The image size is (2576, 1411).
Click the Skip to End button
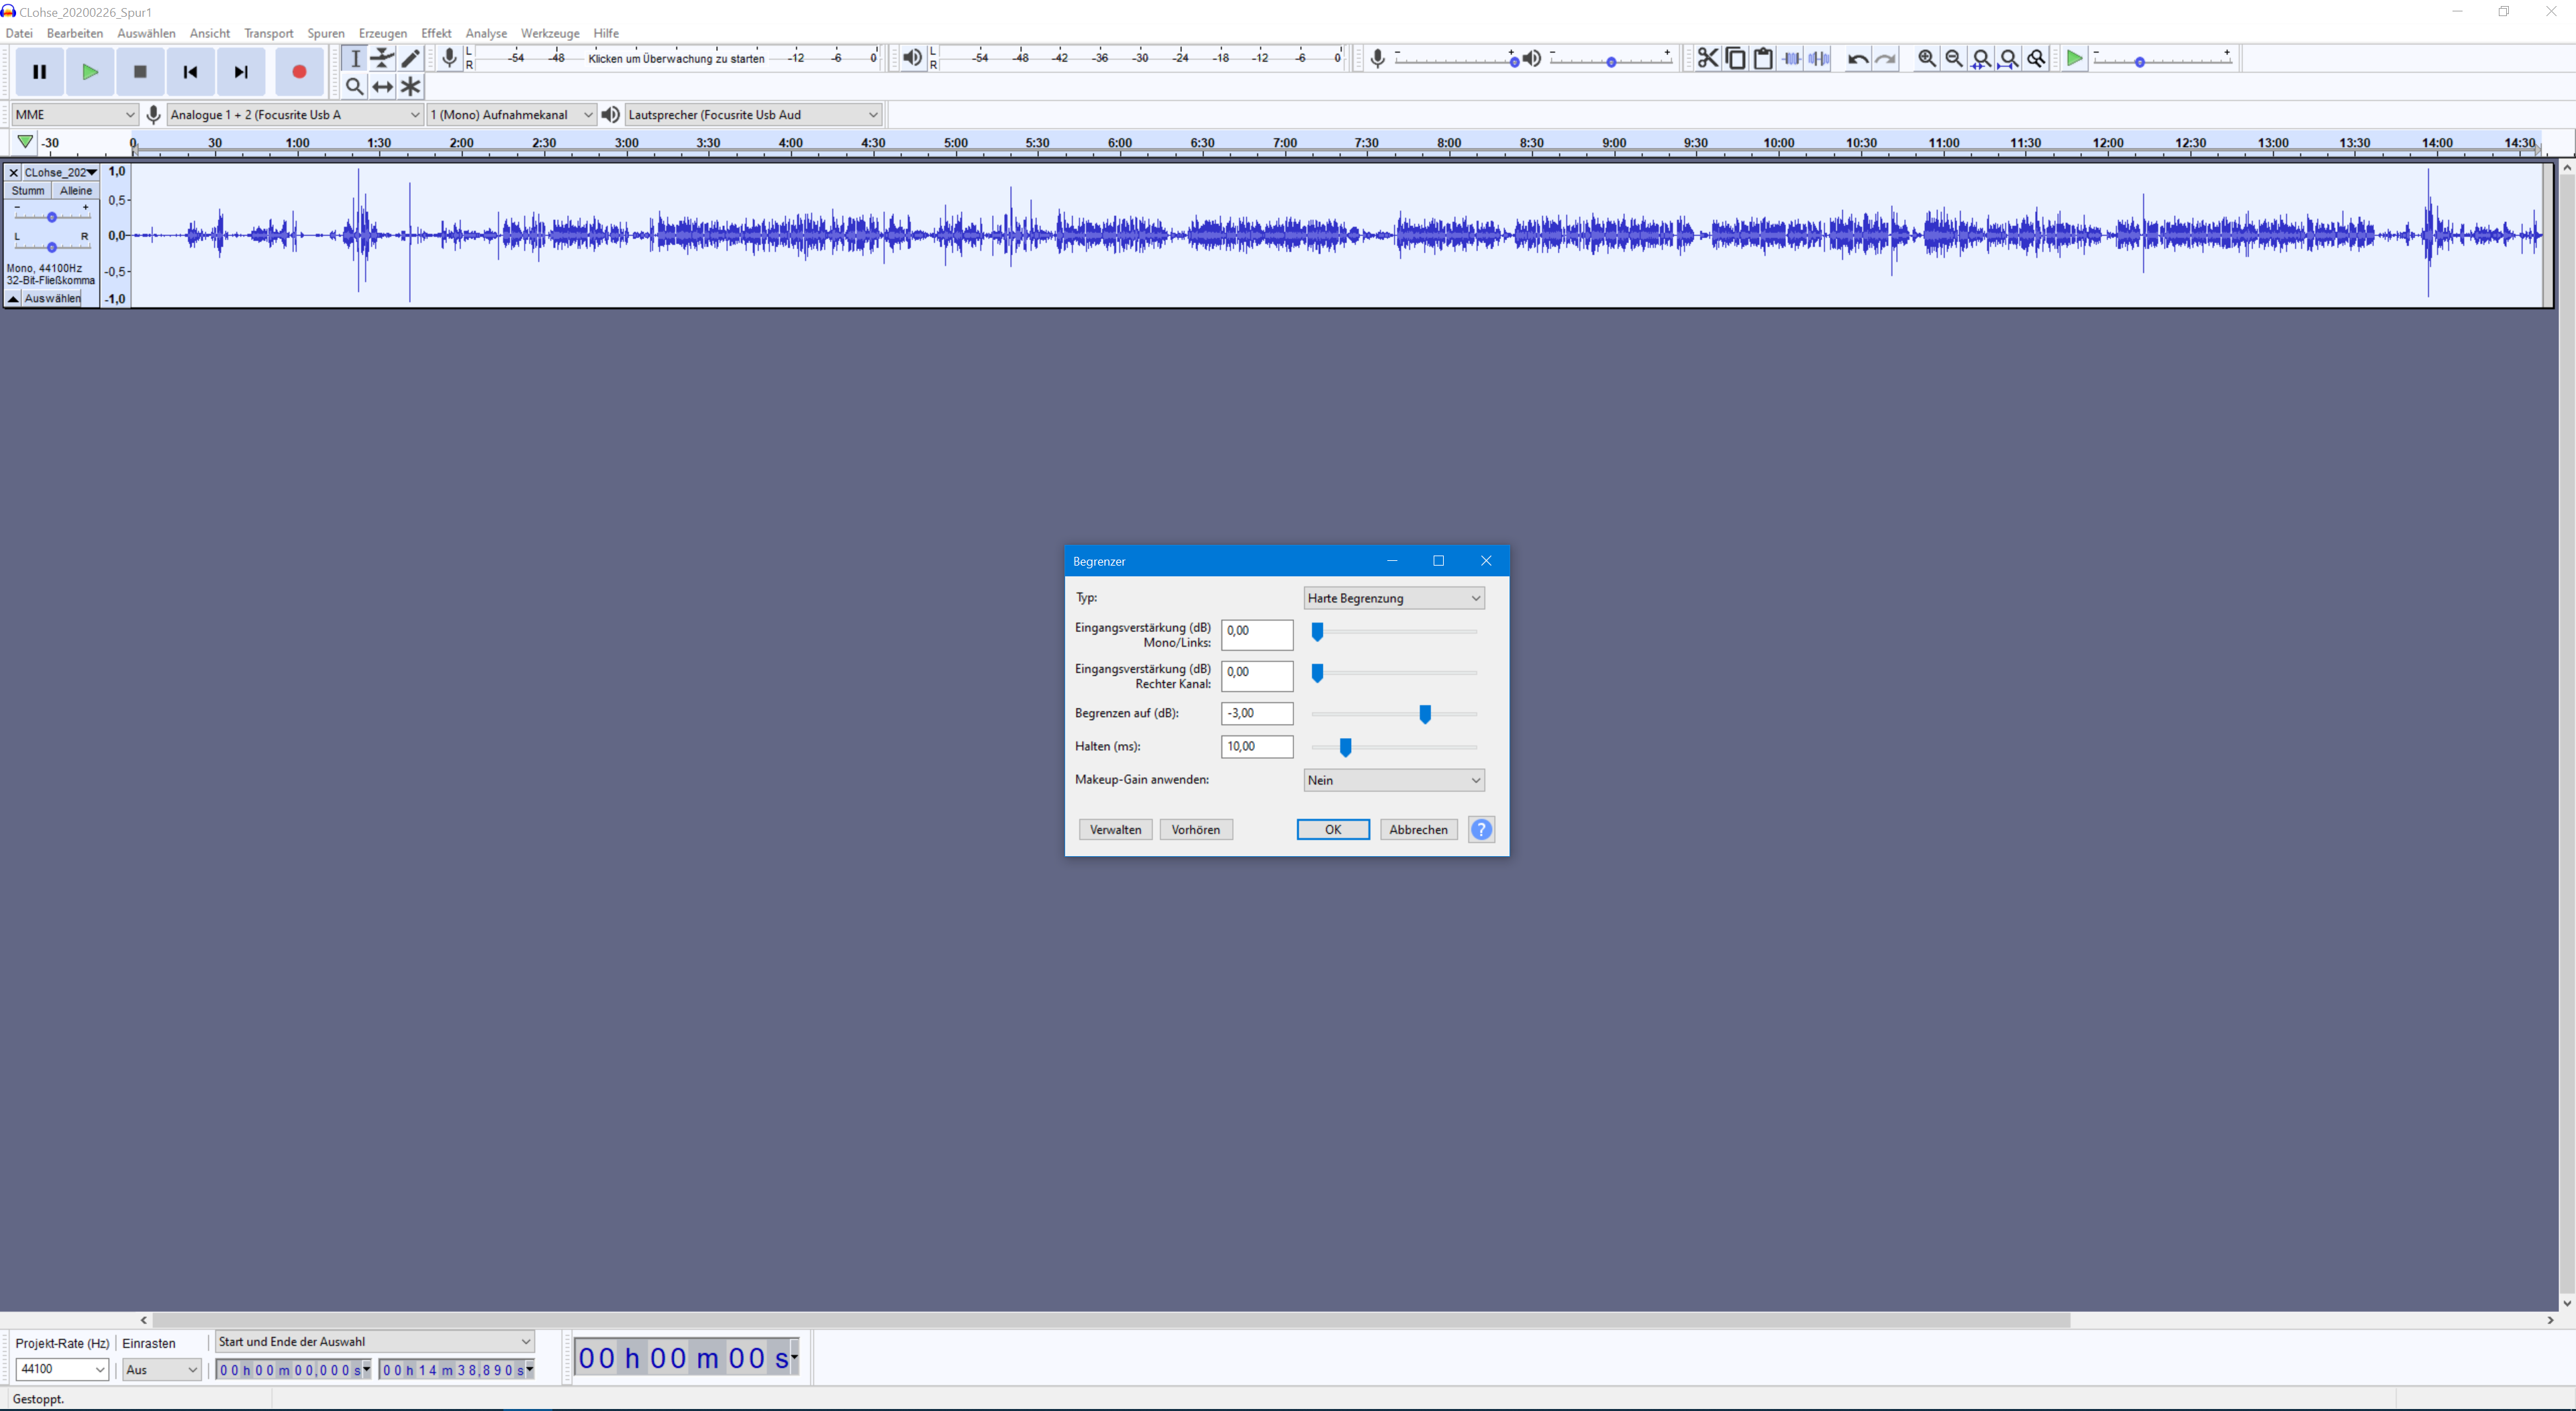[x=241, y=72]
